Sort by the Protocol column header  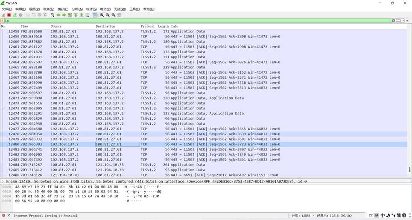tap(149, 26)
